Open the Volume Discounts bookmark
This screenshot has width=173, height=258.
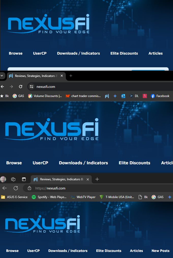(x=45, y=96)
